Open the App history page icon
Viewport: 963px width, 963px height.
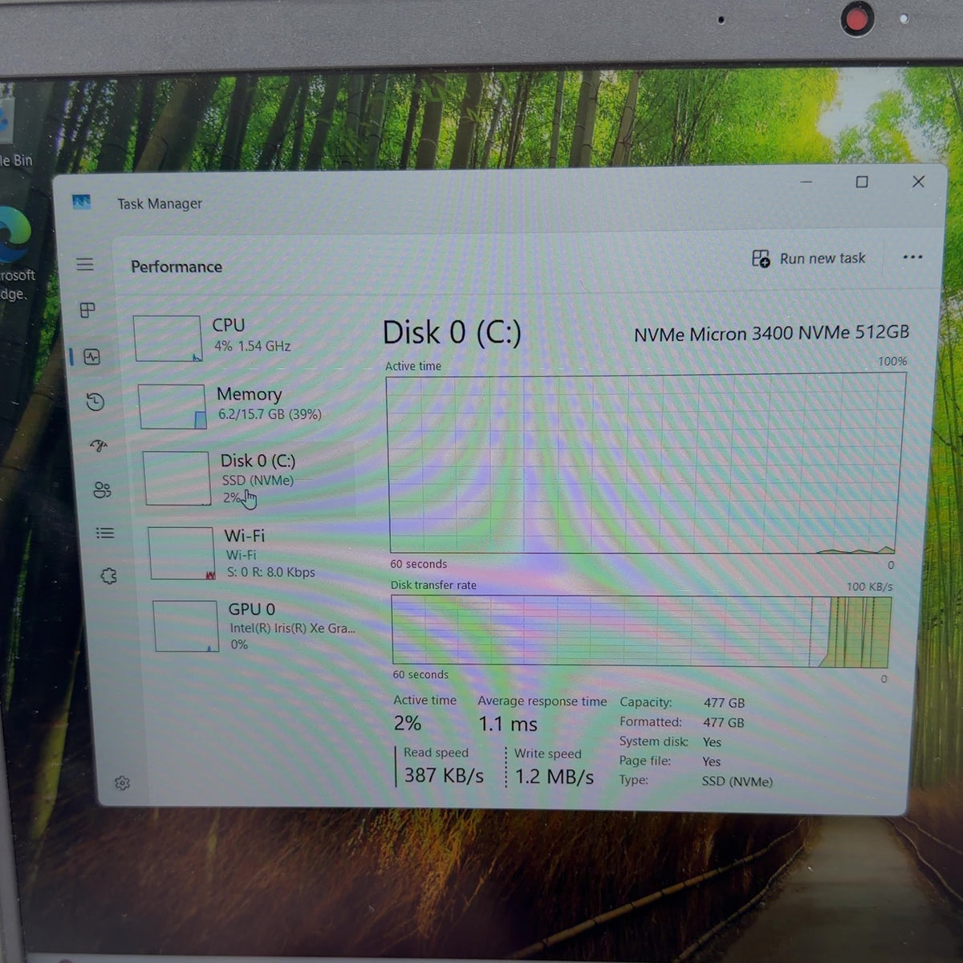(95, 401)
